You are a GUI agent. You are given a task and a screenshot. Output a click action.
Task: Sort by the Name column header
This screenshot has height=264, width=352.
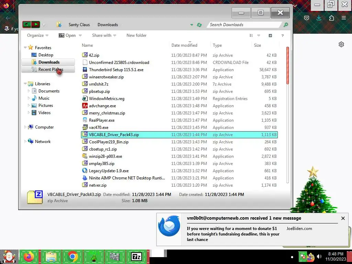(87, 45)
